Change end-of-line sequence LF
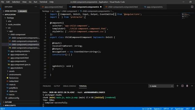195x110 pixels. click(172, 109)
